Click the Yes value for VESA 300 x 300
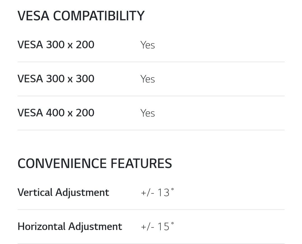302x244 pixels. click(x=148, y=79)
